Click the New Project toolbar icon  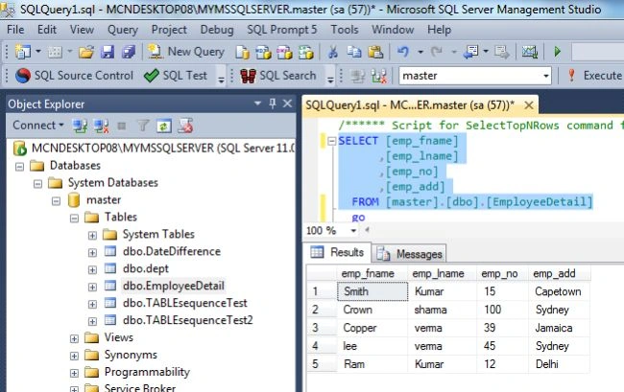(23, 52)
